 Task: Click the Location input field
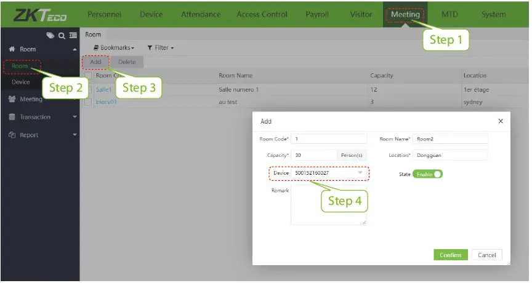point(450,155)
